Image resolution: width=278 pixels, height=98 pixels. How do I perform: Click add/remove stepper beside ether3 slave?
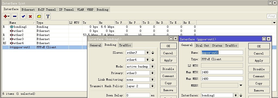(153, 53)
